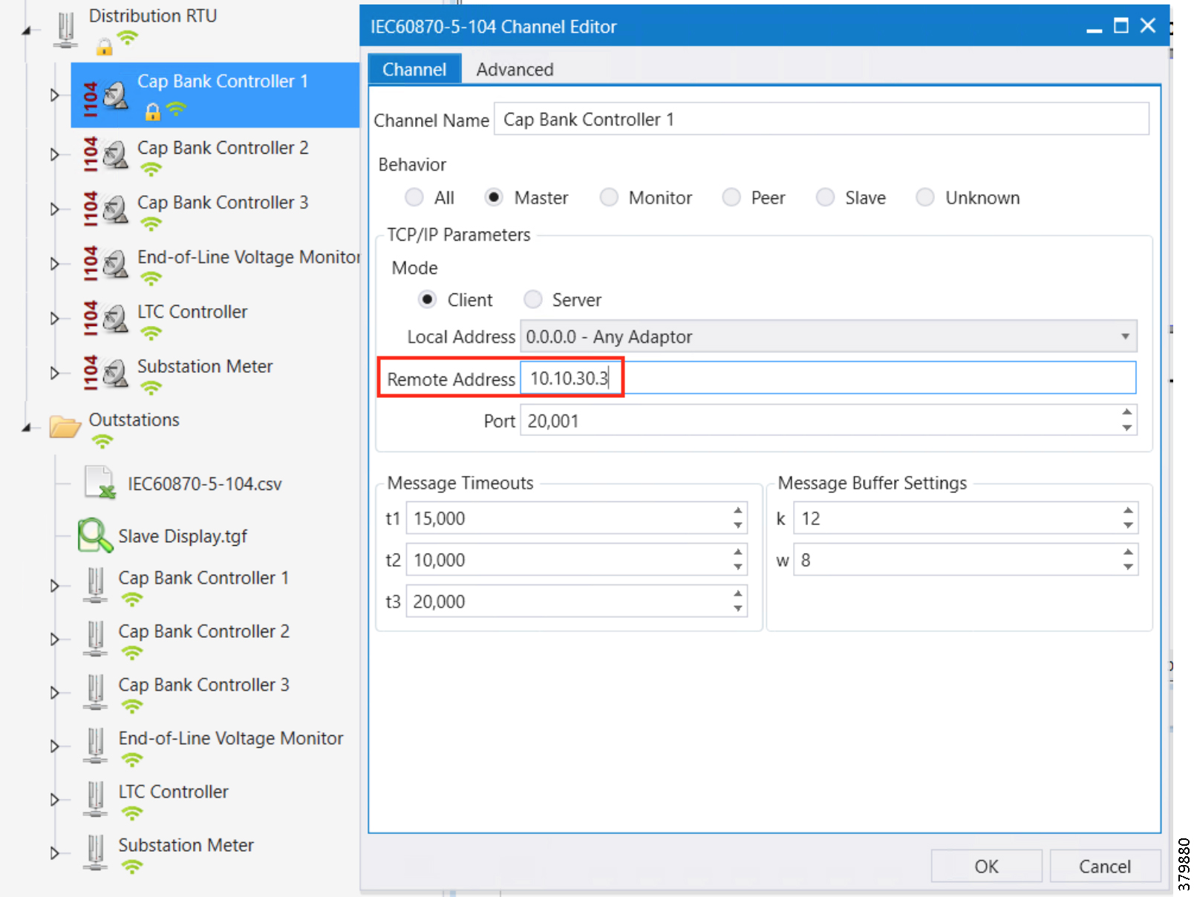This screenshot has height=897, width=1194.
Task: Click the I104 icon for Cap Bank Controller 1
Action: point(105,97)
